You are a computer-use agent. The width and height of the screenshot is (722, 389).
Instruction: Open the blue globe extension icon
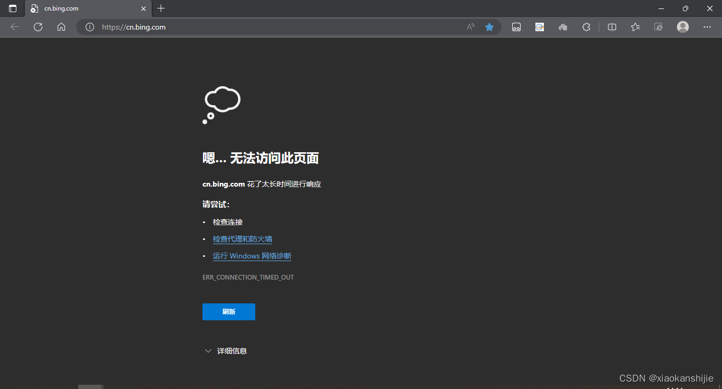coord(540,27)
